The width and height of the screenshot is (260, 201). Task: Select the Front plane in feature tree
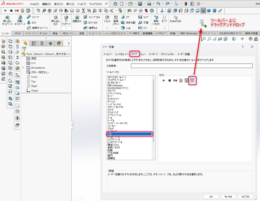click(34, 77)
